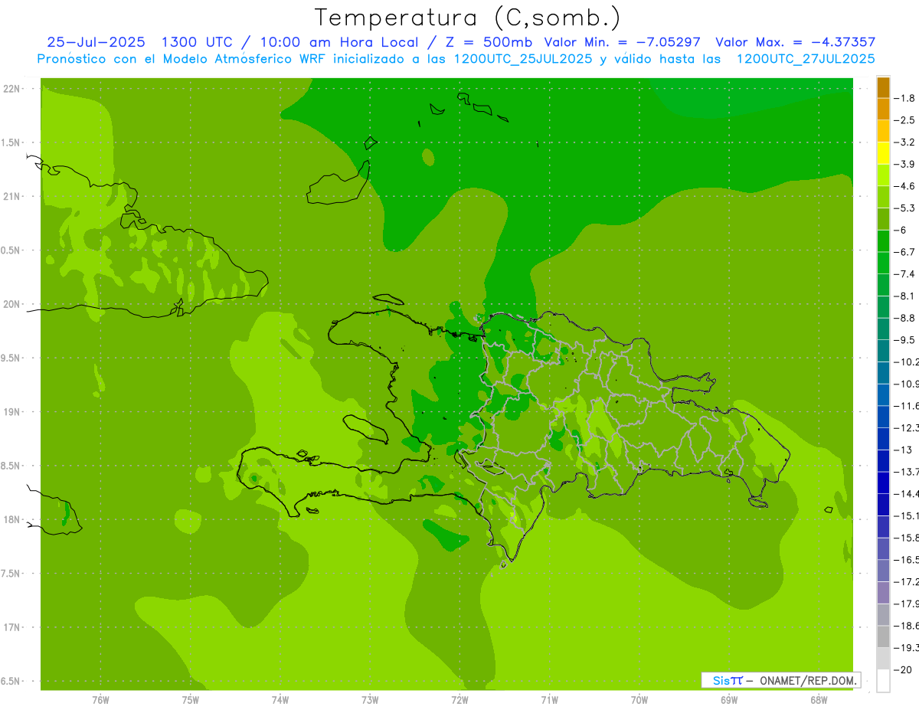This screenshot has width=919, height=710.
Task: Click the '68W' longitude axis label
Action: pos(819,699)
